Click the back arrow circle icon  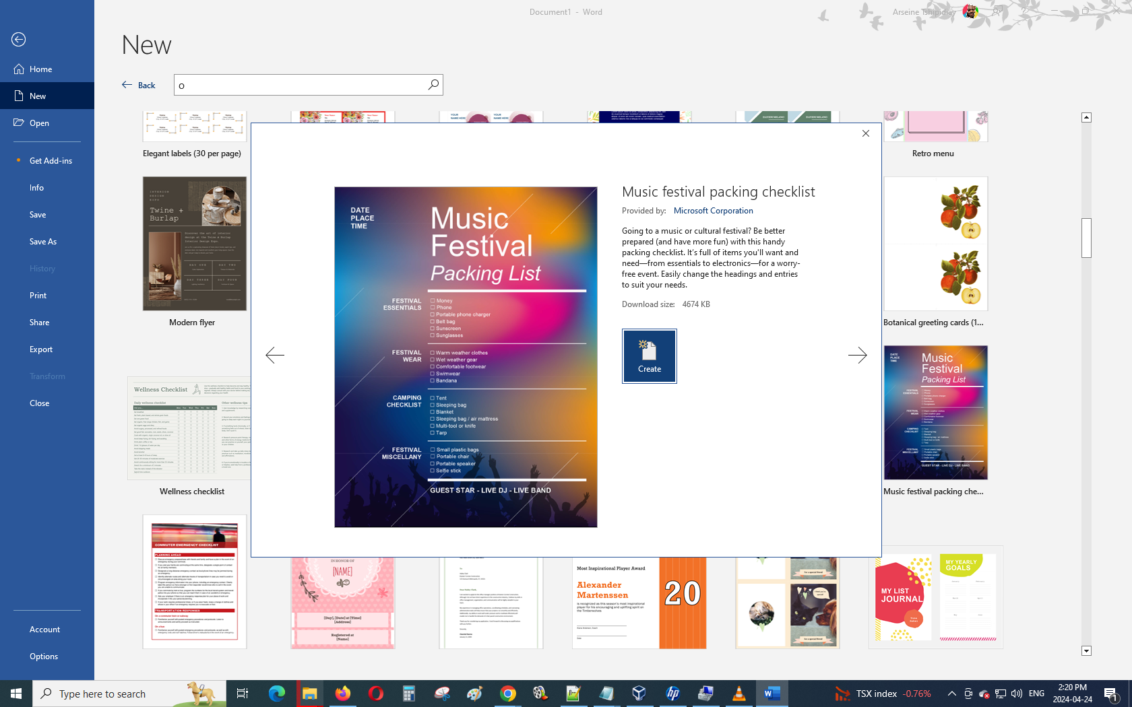pos(19,40)
